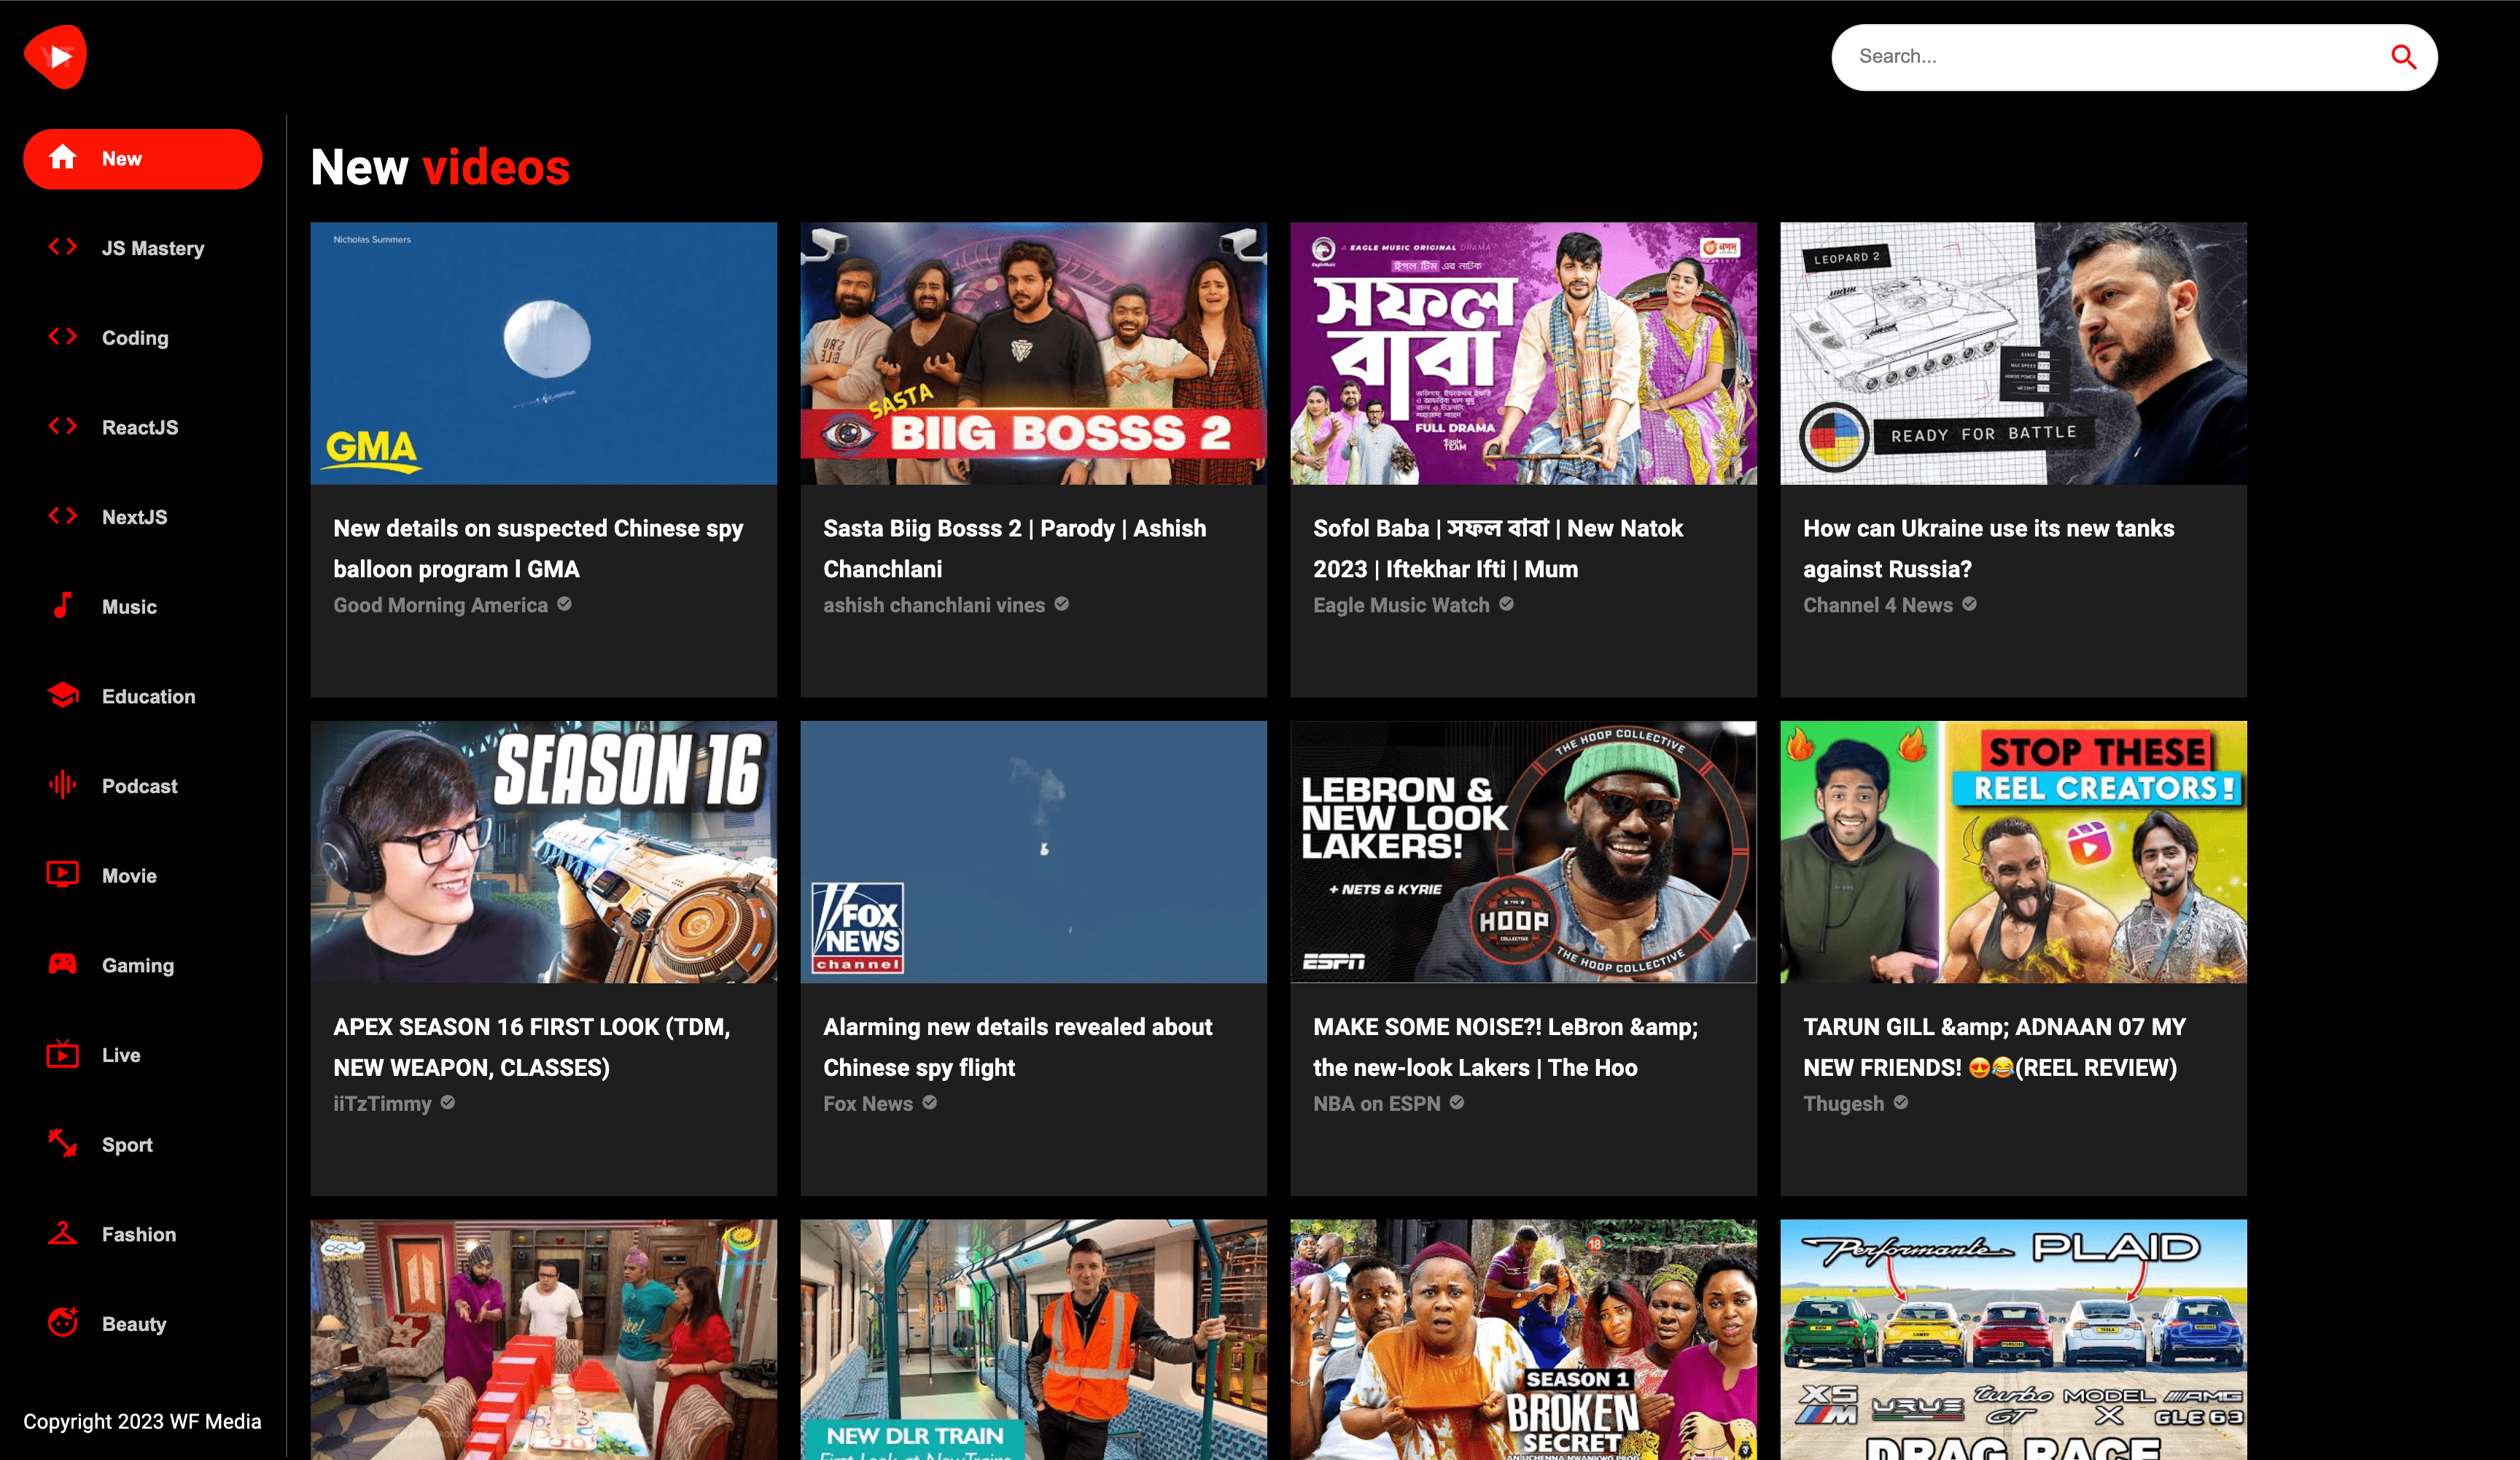Click verified badge next to Channel 4 News
Screen dimensions: 2520x1460
[1969, 604]
